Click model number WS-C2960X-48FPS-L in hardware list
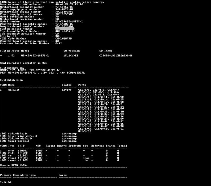This screenshot has width=211, height=186. click(69, 22)
